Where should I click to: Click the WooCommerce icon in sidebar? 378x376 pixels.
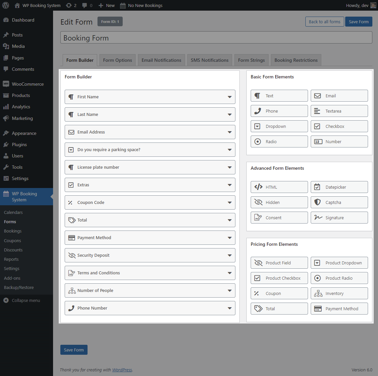6,84
